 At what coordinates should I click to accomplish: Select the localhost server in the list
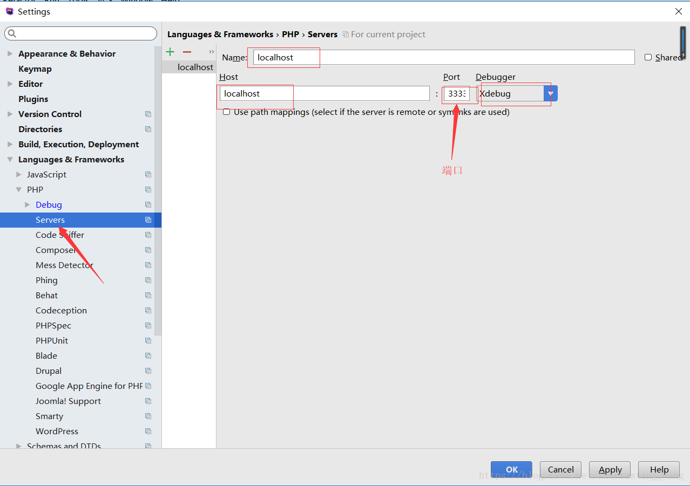pos(189,67)
